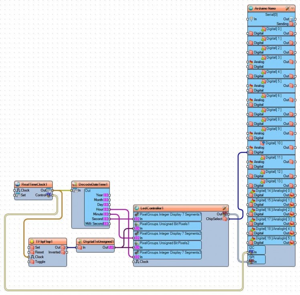
Task: Click the Digital[ 14 ]/AnalogIn[ 0 ] label
Action: [x=274, y=190]
